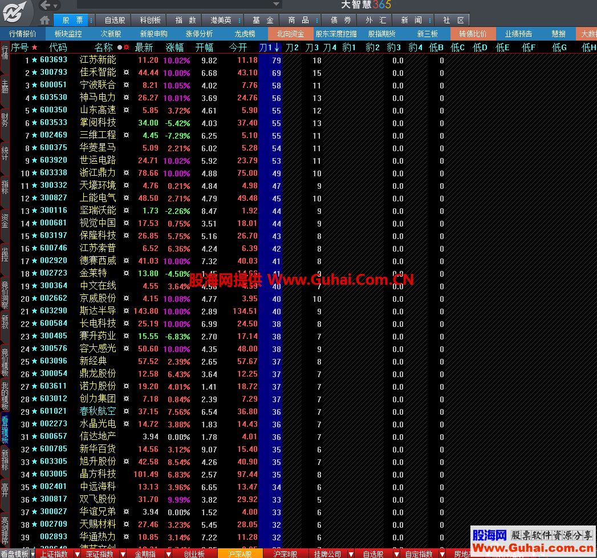Switch to the 自选股 top tab
The image size is (597, 558).
coord(115,20)
